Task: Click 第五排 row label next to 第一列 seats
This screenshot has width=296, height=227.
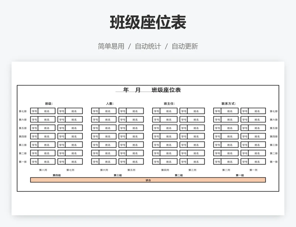Action: tap(274, 128)
